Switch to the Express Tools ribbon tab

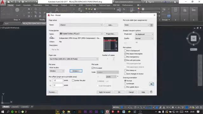pos(91,5)
